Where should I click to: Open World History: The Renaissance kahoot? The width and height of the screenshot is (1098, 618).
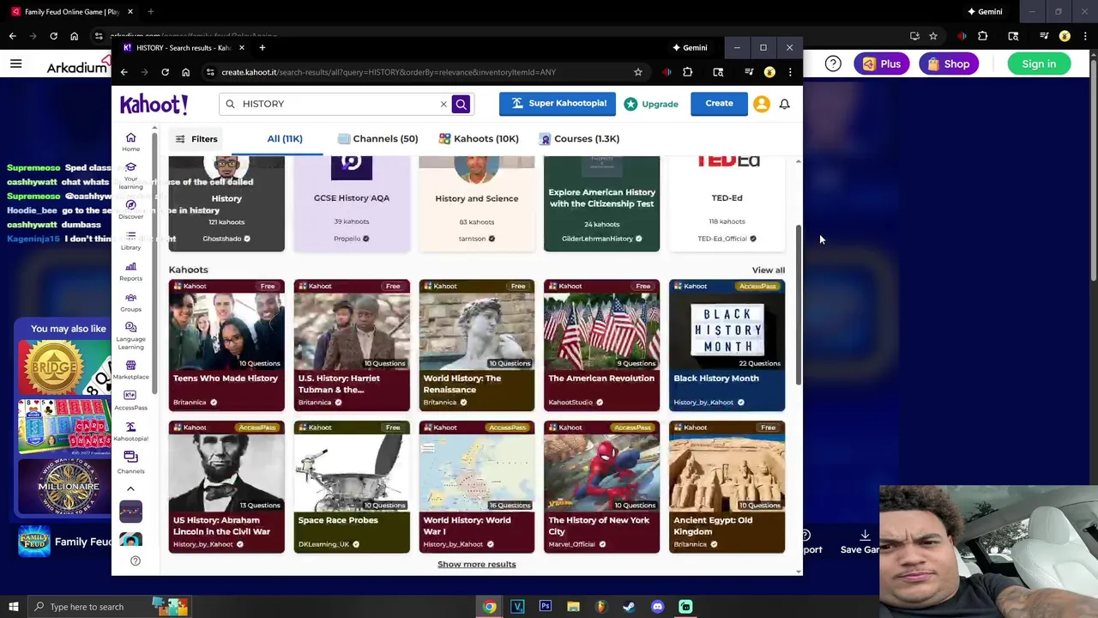pos(476,345)
